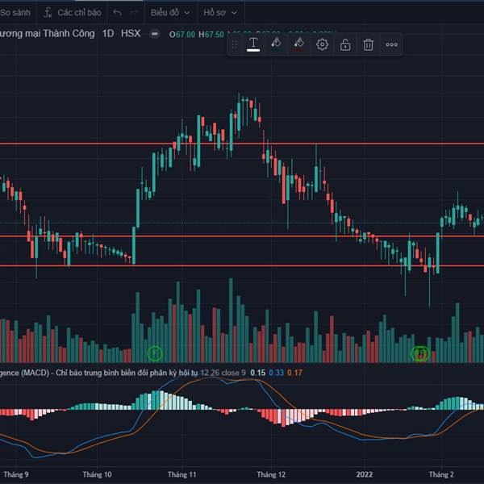Click the paint bucket with red underline
This screenshot has height=484, width=484.
298,44
